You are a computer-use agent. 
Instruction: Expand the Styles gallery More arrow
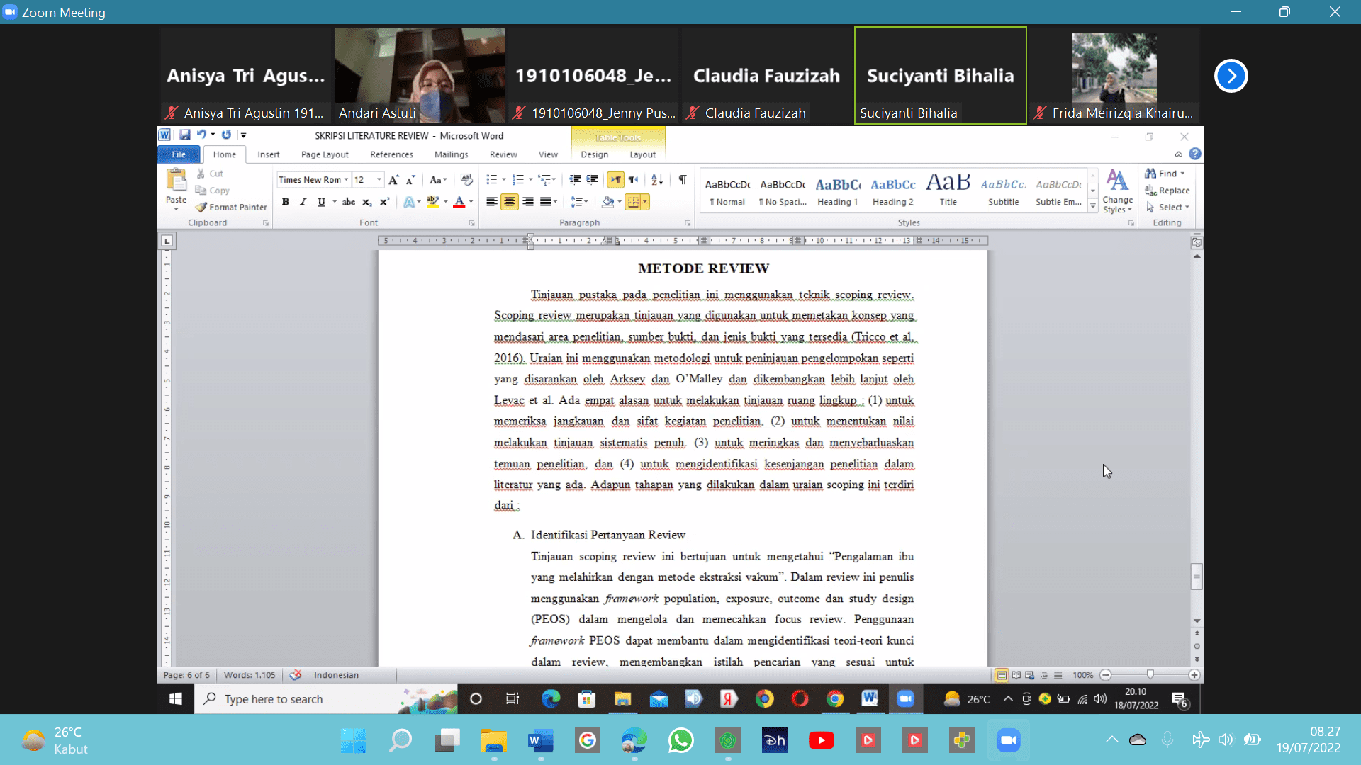tap(1093, 206)
